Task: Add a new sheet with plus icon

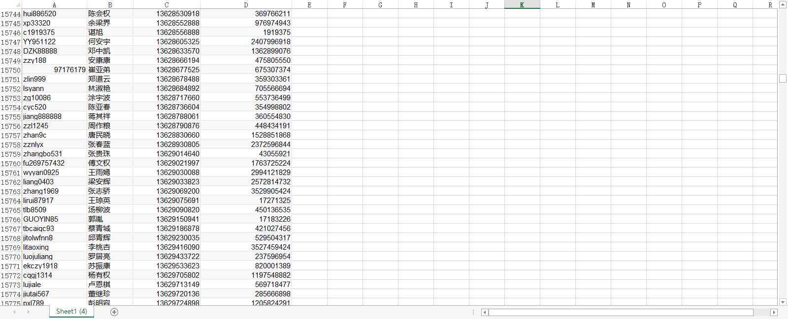Action: [x=114, y=312]
